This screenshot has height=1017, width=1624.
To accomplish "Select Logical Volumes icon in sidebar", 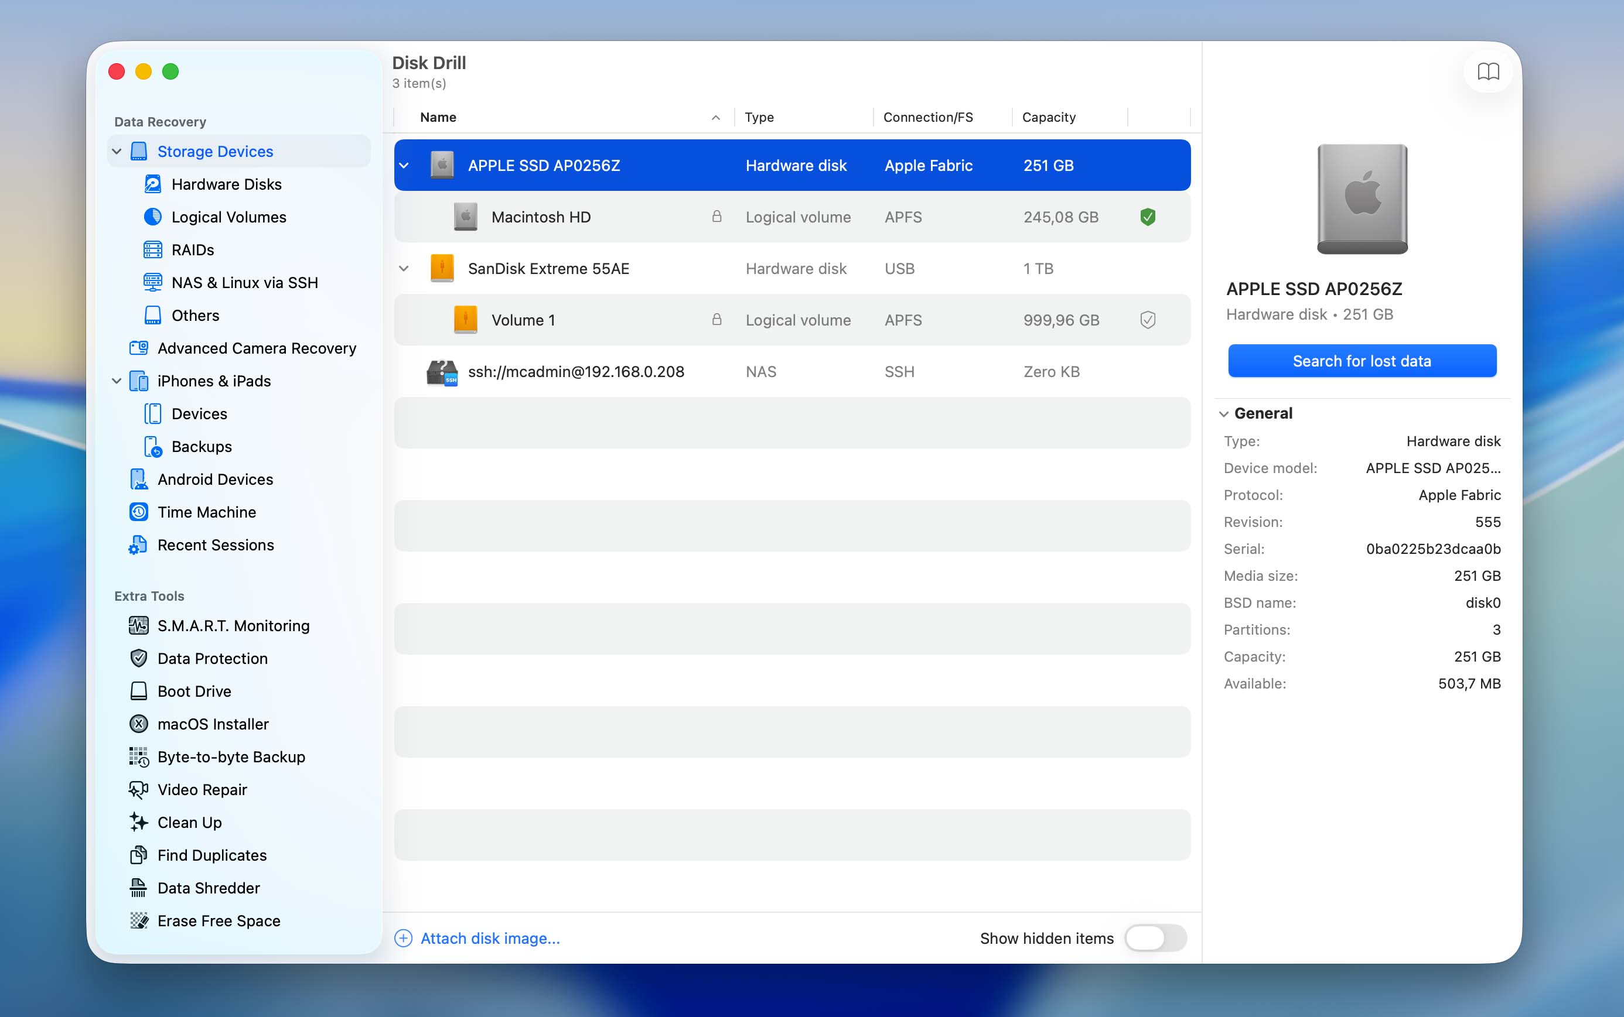I will click(x=153, y=217).
